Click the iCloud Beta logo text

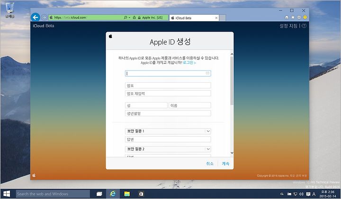[44, 26]
